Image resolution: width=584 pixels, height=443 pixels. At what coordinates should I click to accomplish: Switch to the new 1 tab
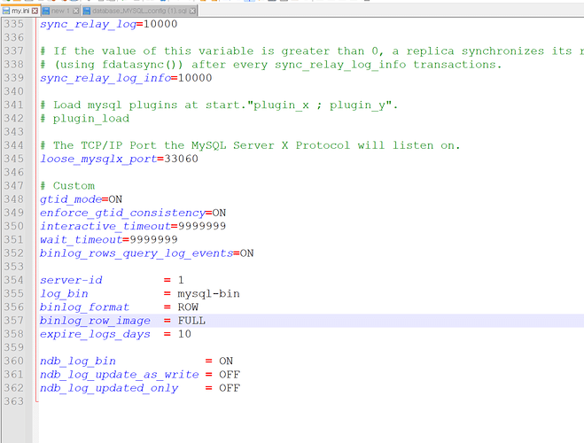tap(60, 11)
